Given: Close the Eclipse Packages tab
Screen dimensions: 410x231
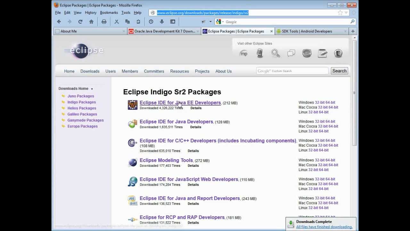Looking at the screenshot, I should click(271, 31).
